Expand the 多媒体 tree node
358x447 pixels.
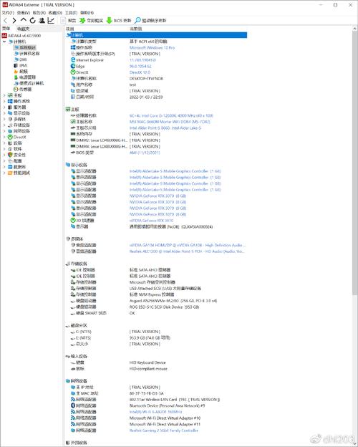point(4,119)
